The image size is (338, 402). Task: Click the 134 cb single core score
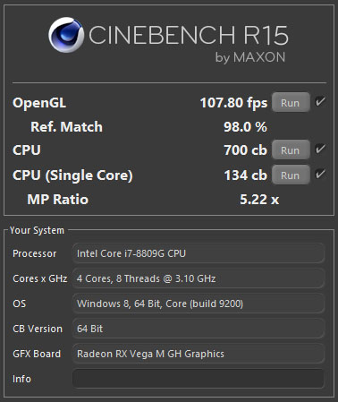click(245, 175)
